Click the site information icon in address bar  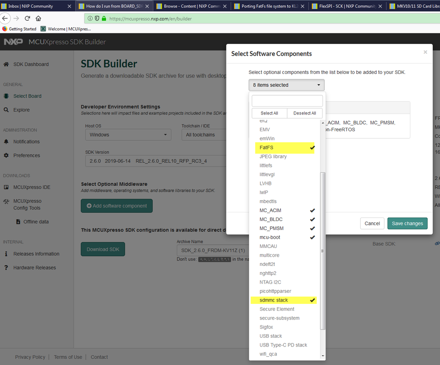90,18
